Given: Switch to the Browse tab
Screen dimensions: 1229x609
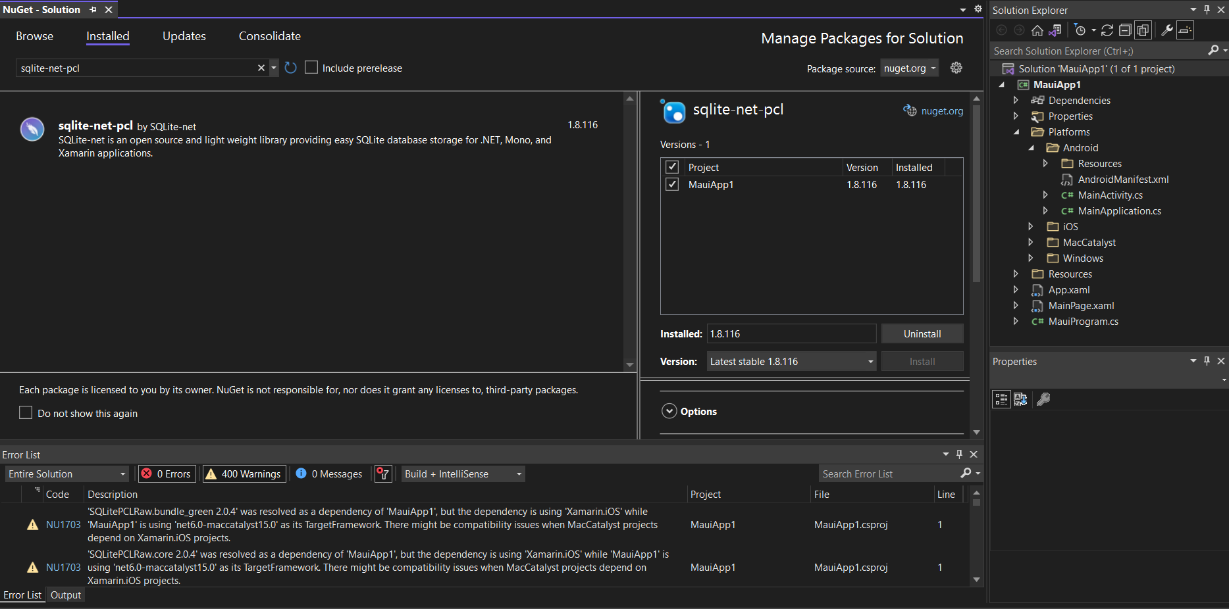Looking at the screenshot, I should tap(34, 36).
